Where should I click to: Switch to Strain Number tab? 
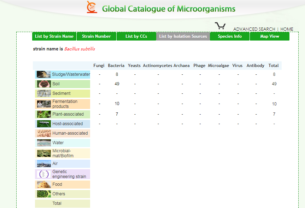96,36
